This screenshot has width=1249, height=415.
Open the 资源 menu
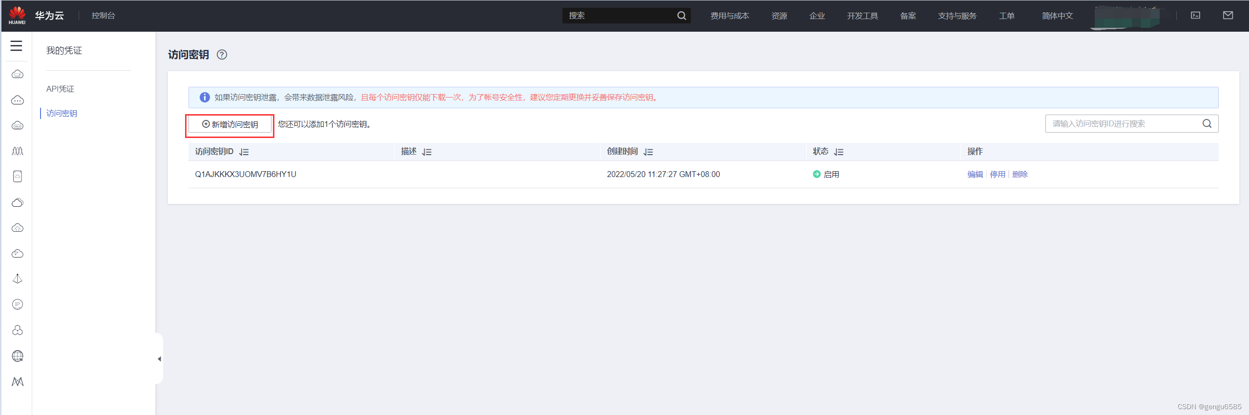pyautogui.click(x=779, y=16)
